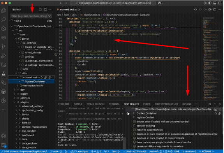This screenshot has height=153, width=224.
Task: Run tests for context.test.ts
Action: (42, 77)
